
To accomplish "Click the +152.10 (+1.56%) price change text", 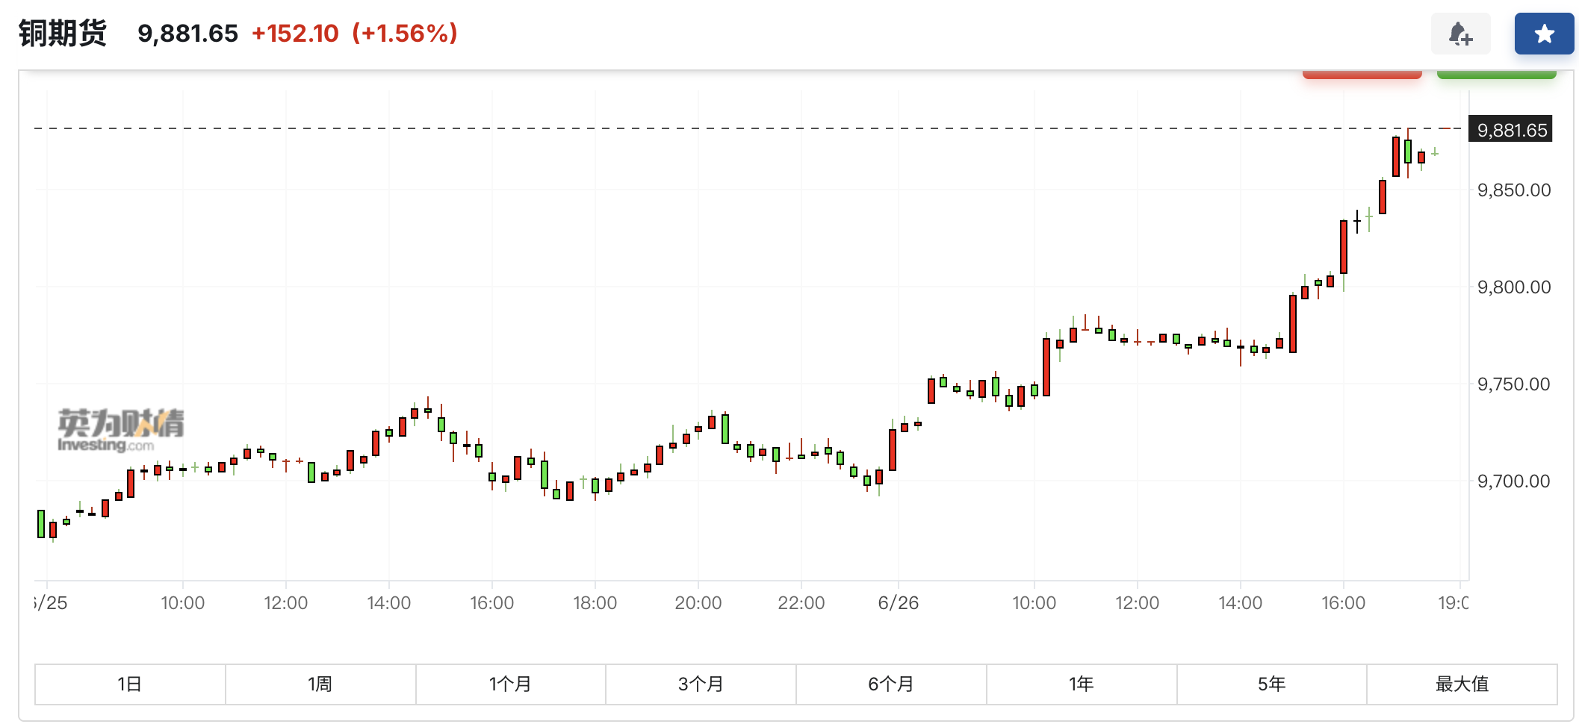I will pos(354,34).
